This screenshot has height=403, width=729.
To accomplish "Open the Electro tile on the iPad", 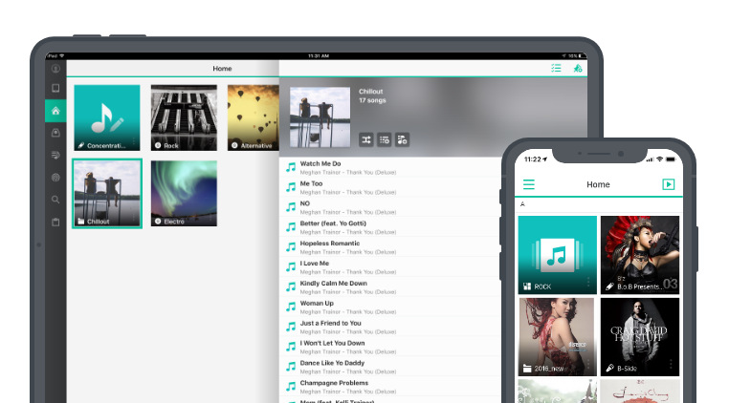I will [184, 194].
